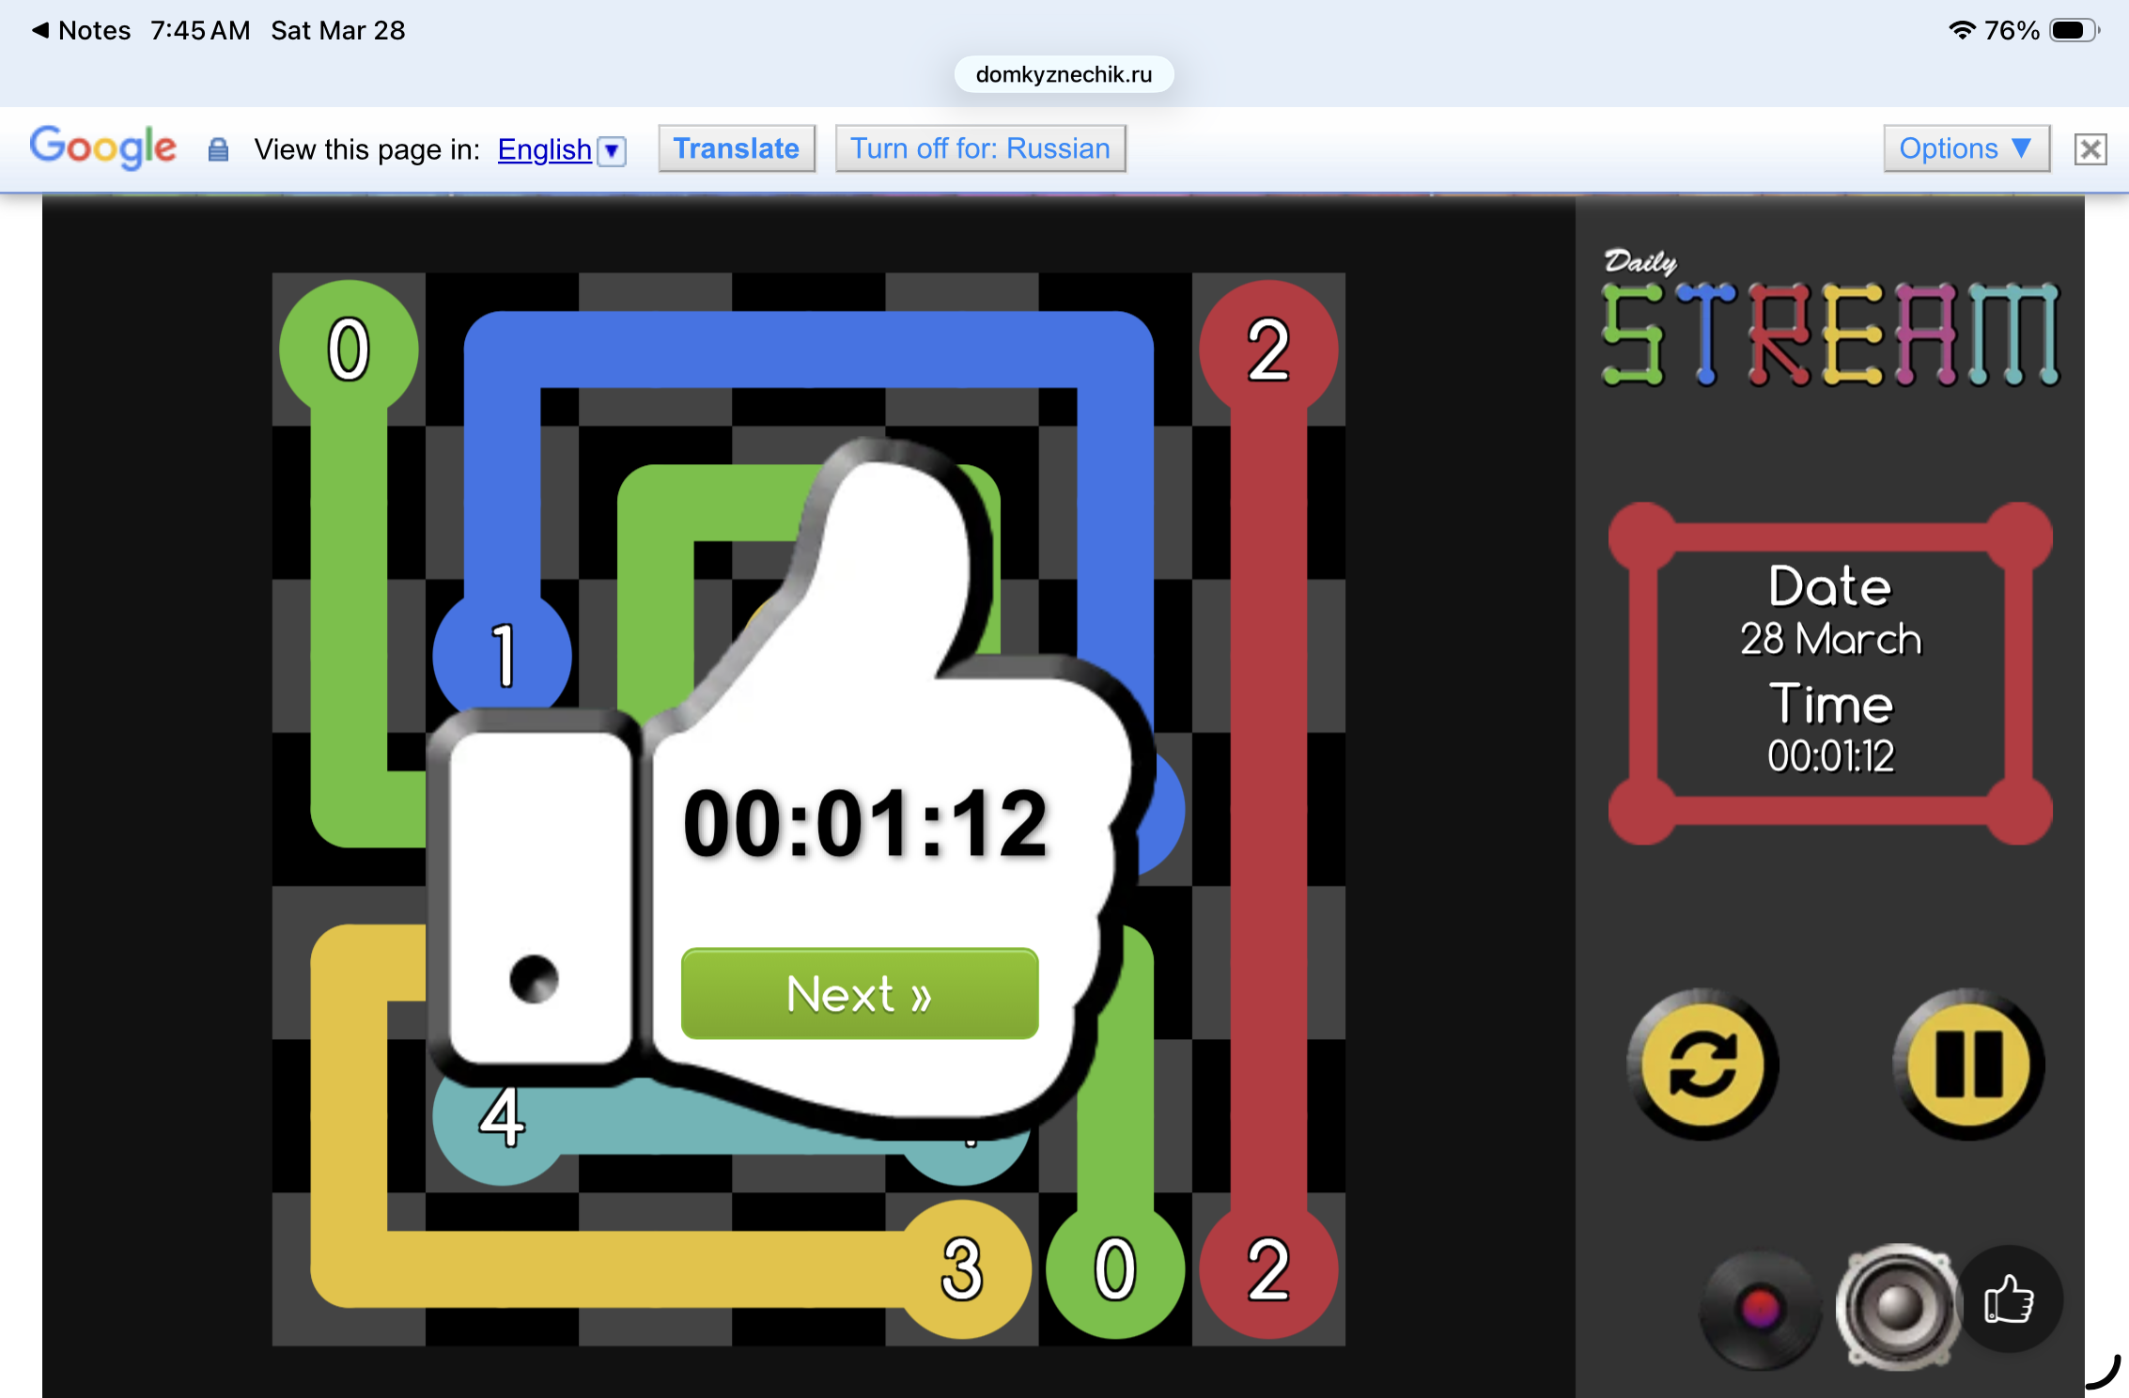Pause the game with the yellow button
The width and height of the screenshot is (2129, 1398).
tap(1968, 1064)
